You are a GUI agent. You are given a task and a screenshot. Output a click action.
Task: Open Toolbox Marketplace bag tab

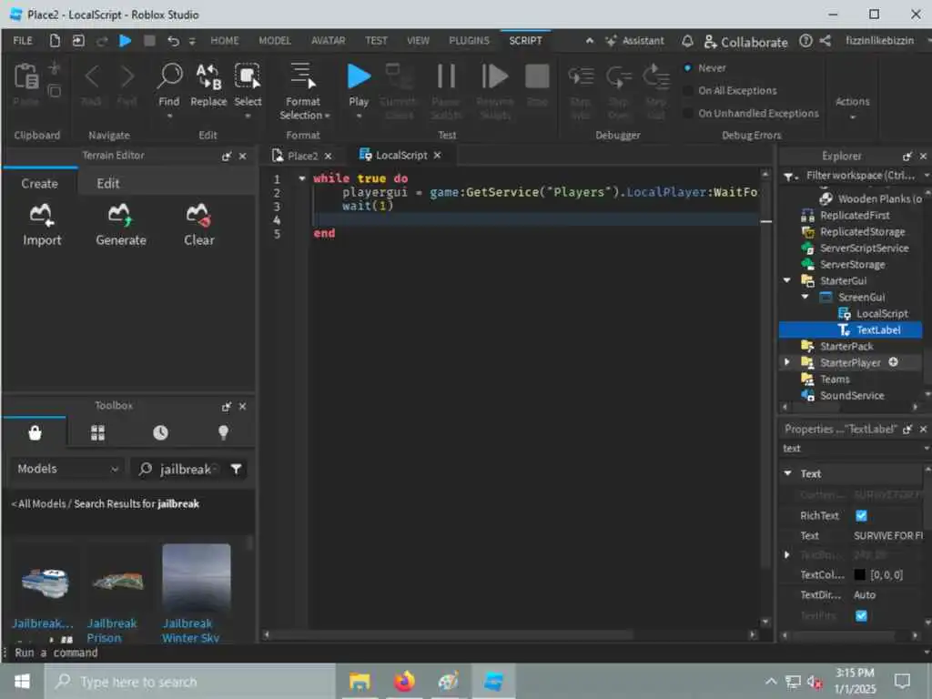coord(35,432)
